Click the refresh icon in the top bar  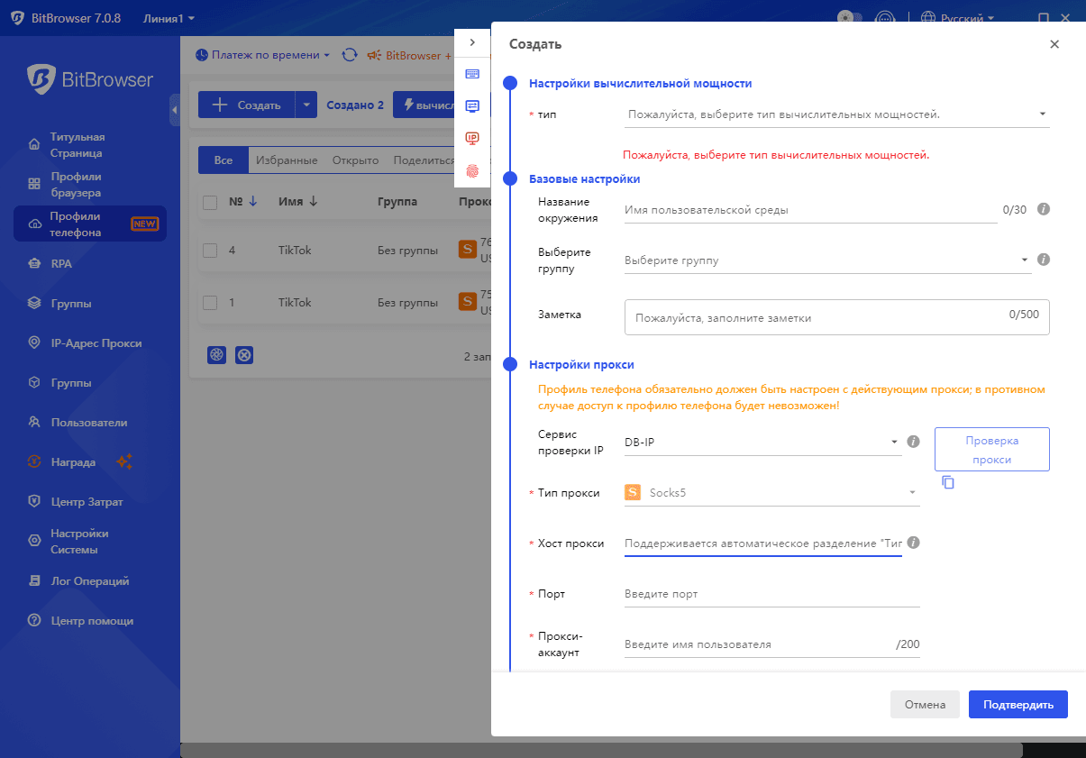(x=349, y=55)
